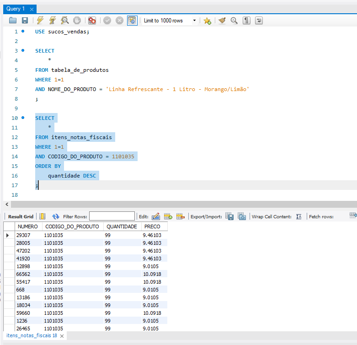
Task: Save query as snippet star icon
Action: coord(207,21)
